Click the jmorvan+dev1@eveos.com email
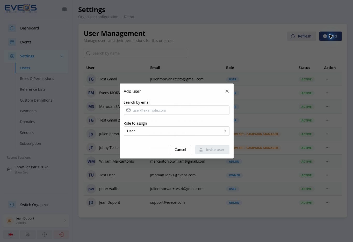Viewport: 353px width, 242px height. click(173, 175)
